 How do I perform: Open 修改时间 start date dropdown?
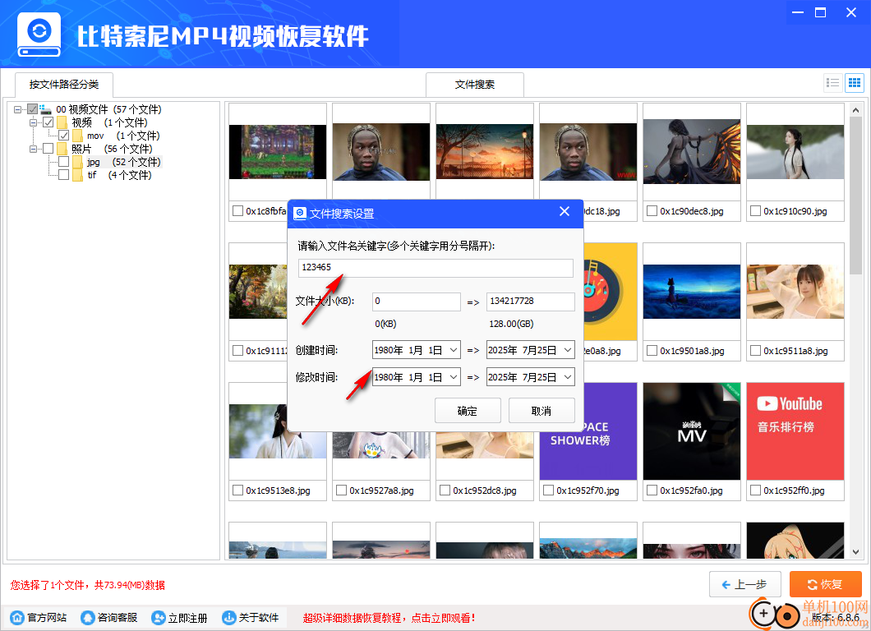pos(454,377)
